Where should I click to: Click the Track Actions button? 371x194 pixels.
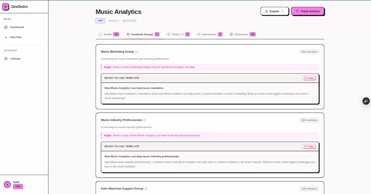[308, 11]
